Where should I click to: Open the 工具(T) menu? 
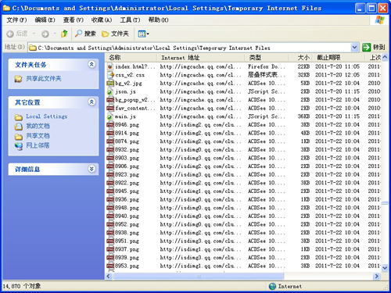pyautogui.click(x=130, y=20)
